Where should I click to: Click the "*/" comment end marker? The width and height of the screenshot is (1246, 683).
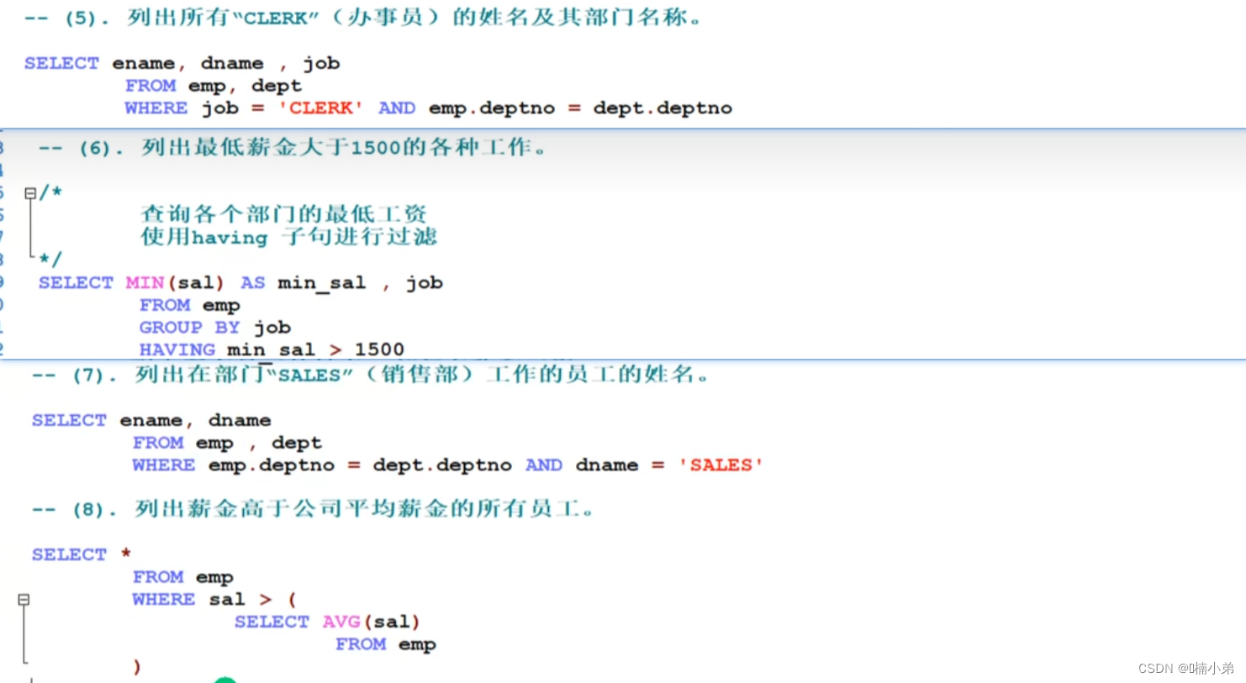50,259
